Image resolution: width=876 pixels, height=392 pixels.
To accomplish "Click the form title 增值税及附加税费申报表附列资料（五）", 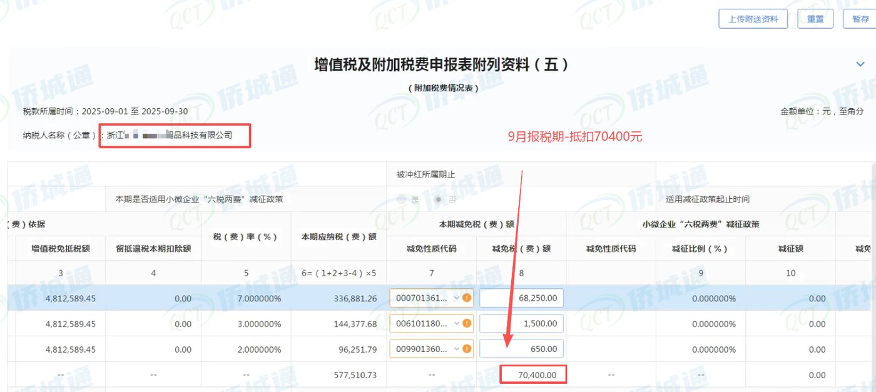I will [442, 64].
